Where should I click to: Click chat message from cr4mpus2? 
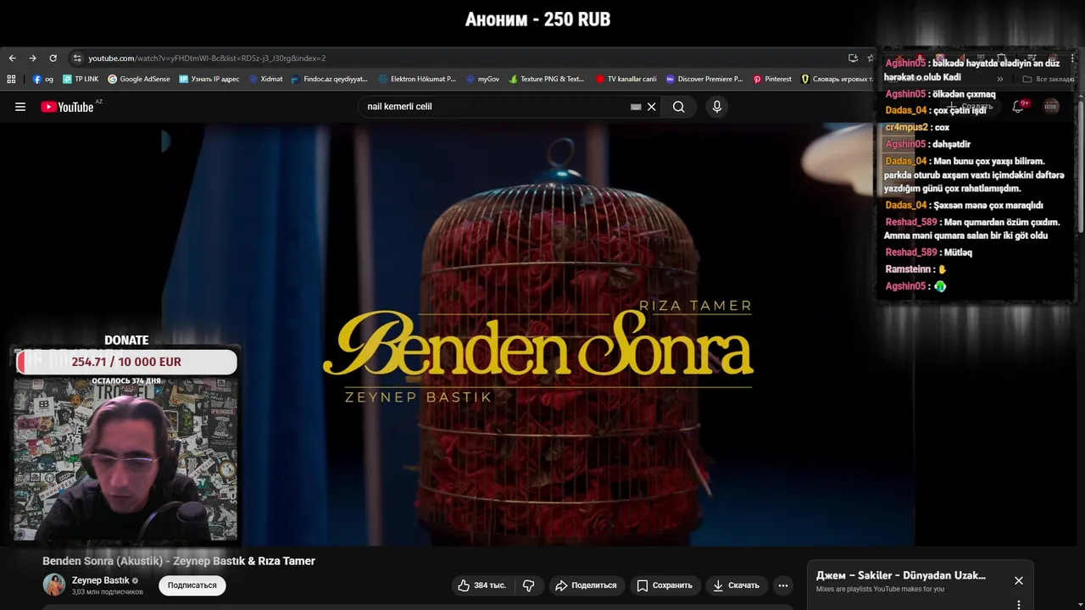click(917, 127)
